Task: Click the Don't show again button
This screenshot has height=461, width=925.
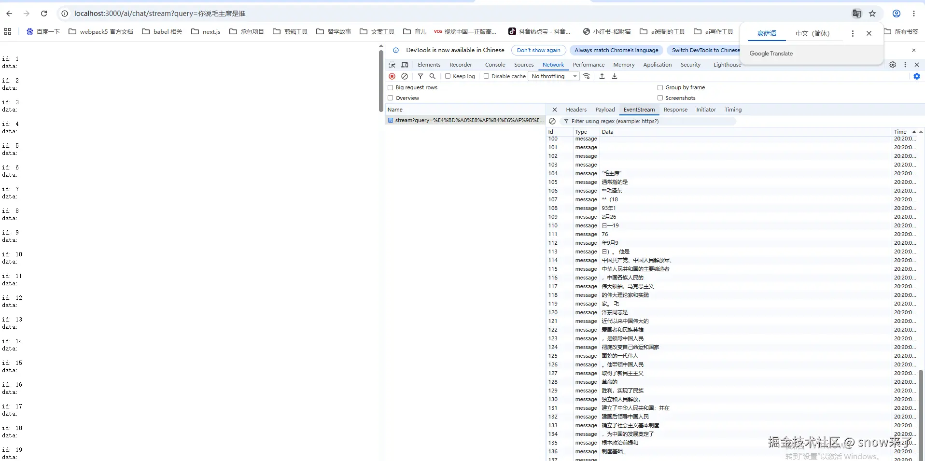Action: (538, 50)
